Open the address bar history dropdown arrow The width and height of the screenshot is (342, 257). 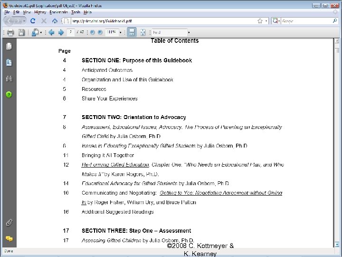tap(266, 21)
